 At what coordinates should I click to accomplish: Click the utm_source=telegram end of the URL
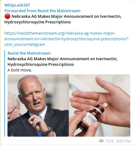coord(25,44)
